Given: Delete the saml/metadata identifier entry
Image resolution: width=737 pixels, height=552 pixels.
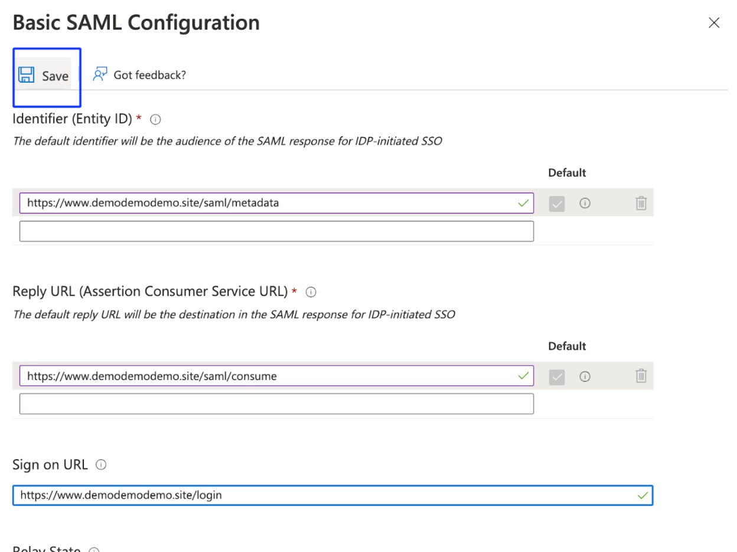Looking at the screenshot, I should pos(641,203).
